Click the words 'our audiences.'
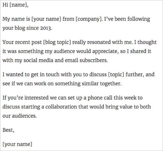The height and width of the screenshot is (151, 163). [x=20, y=116]
